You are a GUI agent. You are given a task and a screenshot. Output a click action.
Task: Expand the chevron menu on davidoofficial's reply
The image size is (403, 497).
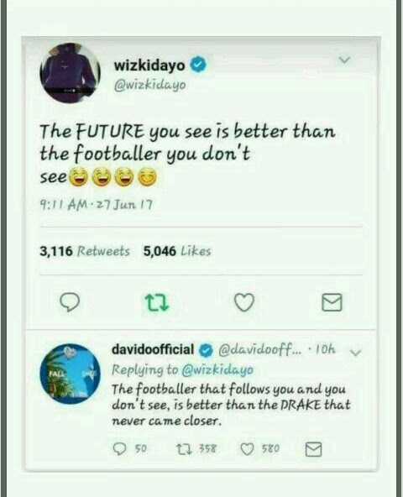point(356,353)
